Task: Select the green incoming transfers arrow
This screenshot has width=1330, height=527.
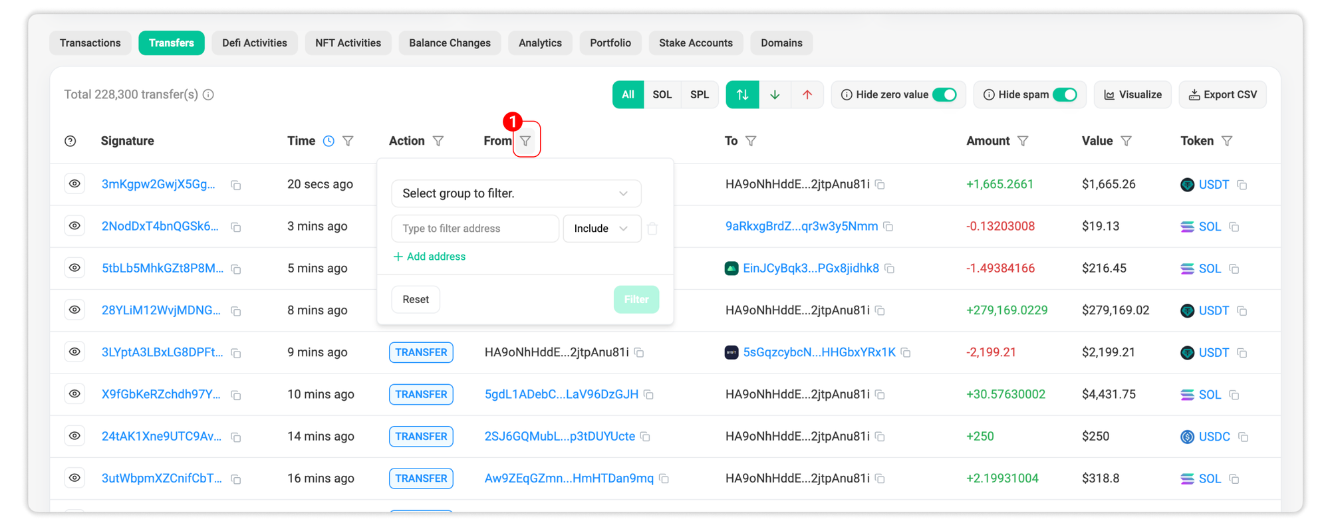Action: (x=775, y=94)
